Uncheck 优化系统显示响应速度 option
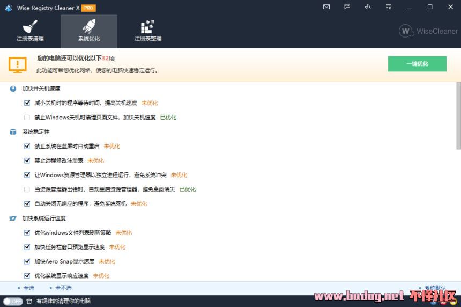Viewport: 461px width, 307px height. point(27,276)
